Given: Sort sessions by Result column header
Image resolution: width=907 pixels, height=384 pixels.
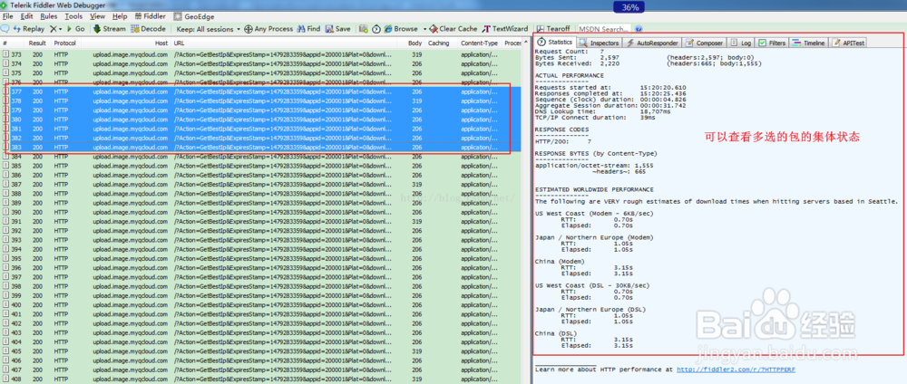Looking at the screenshot, I should (x=37, y=43).
